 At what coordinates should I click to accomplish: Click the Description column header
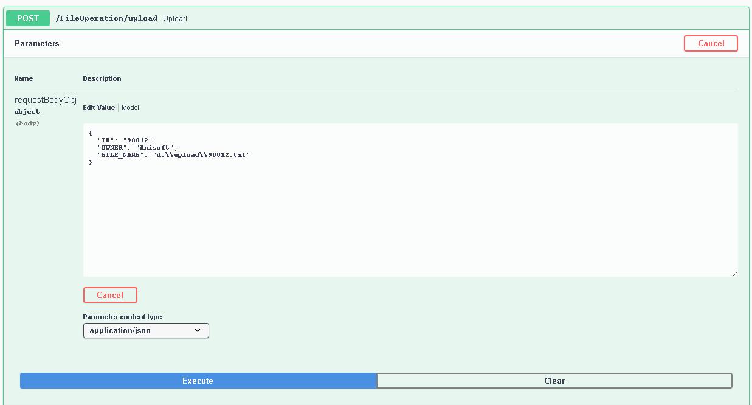pos(102,78)
